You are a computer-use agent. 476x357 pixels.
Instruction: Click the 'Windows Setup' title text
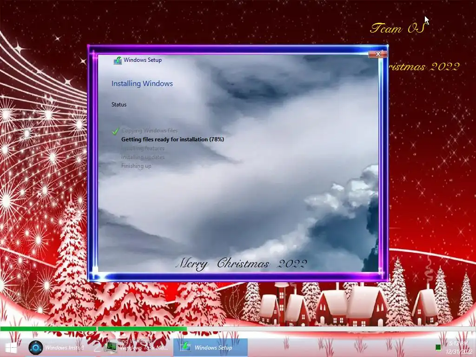tap(142, 60)
